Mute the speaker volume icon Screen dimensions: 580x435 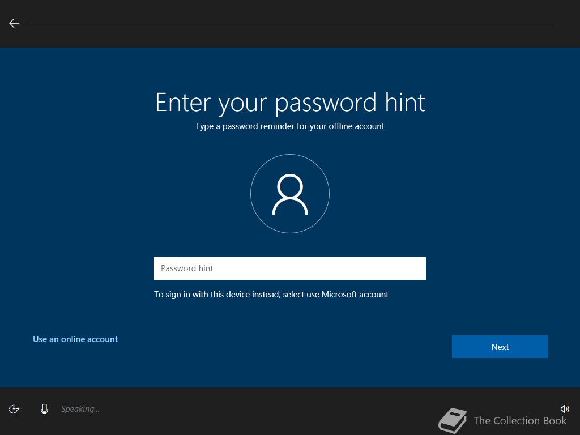(x=565, y=409)
